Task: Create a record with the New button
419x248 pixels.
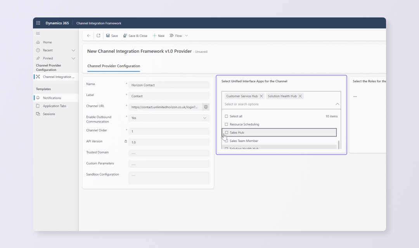Action: point(158,36)
